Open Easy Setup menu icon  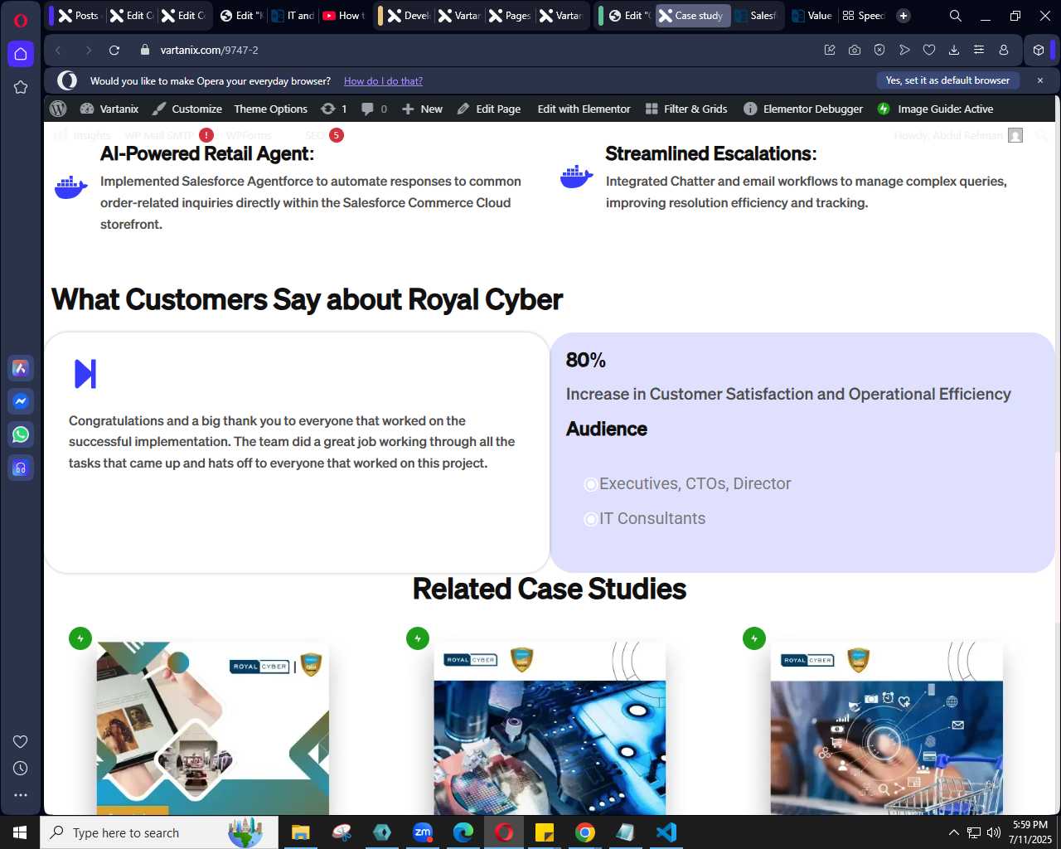[x=979, y=50]
